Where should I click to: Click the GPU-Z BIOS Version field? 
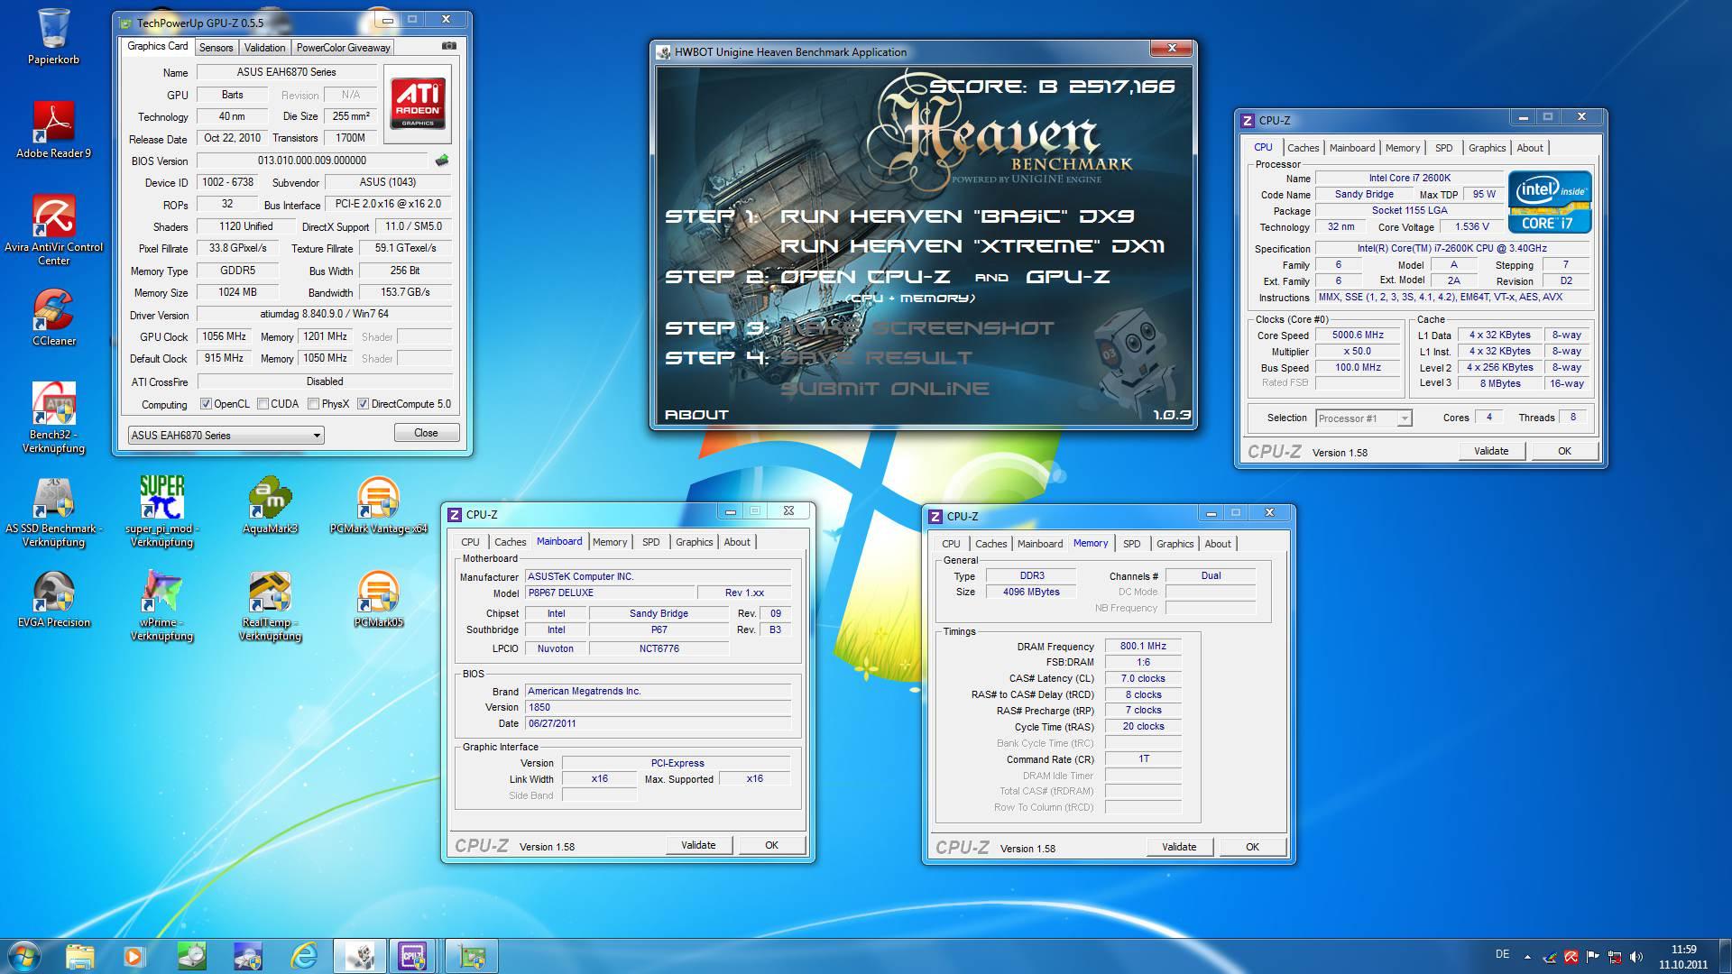[x=312, y=161]
